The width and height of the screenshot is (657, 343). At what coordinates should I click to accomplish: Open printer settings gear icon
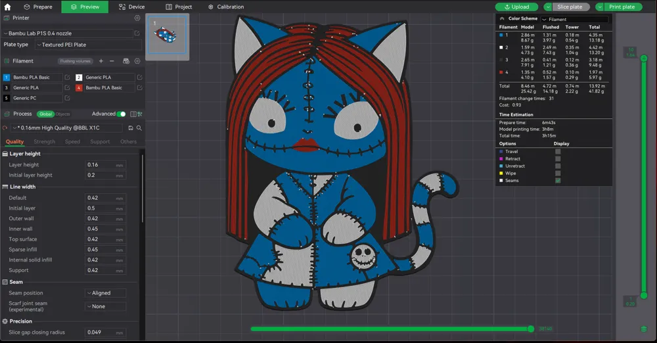point(137,18)
